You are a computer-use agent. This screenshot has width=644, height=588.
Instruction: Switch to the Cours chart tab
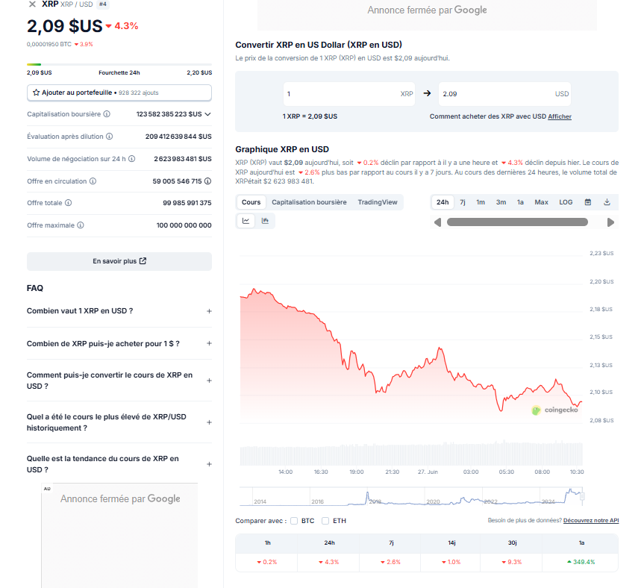point(251,202)
